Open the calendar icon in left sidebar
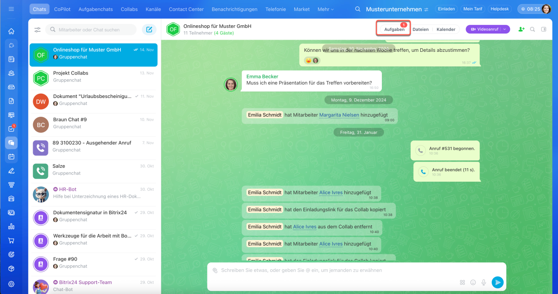 tap(11, 157)
